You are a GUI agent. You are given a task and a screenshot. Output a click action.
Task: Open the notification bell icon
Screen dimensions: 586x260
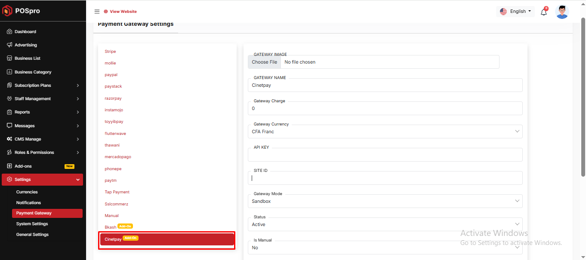(x=544, y=12)
